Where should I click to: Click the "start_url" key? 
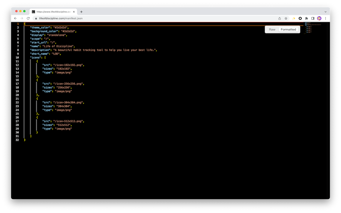tap(39, 42)
